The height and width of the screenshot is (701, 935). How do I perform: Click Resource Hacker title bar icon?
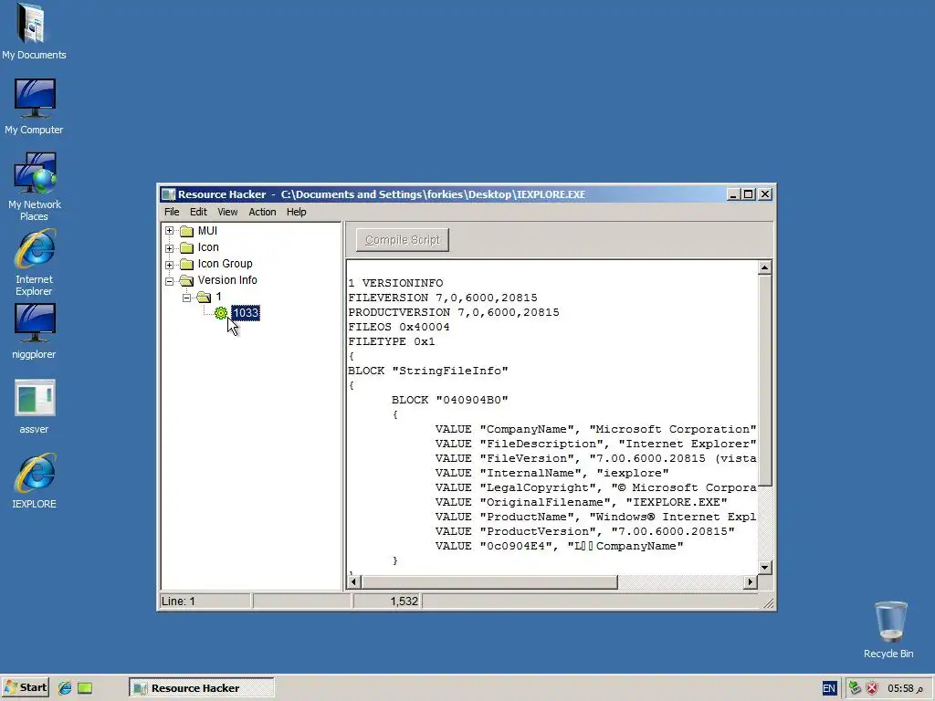click(x=169, y=194)
